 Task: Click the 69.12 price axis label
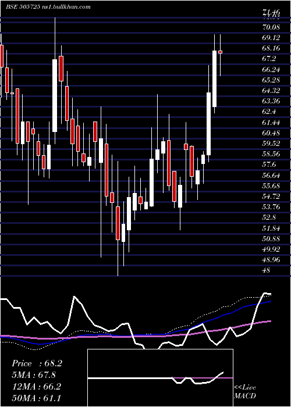271,38
